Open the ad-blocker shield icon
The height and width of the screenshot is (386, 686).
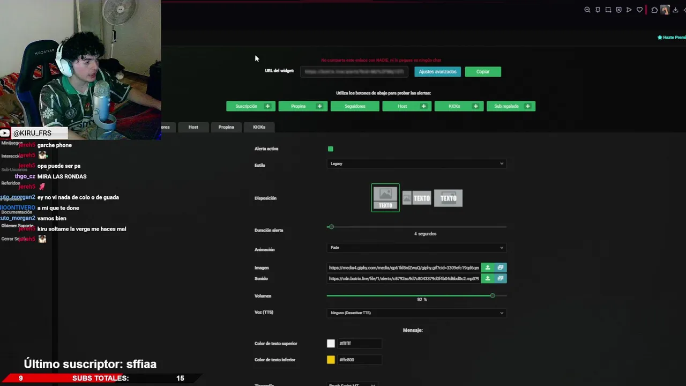(618, 10)
